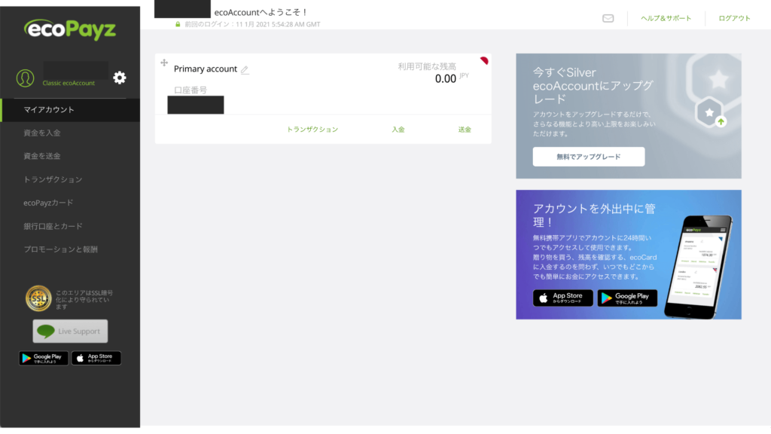Click 入金 link on account card

tap(398, 130)
